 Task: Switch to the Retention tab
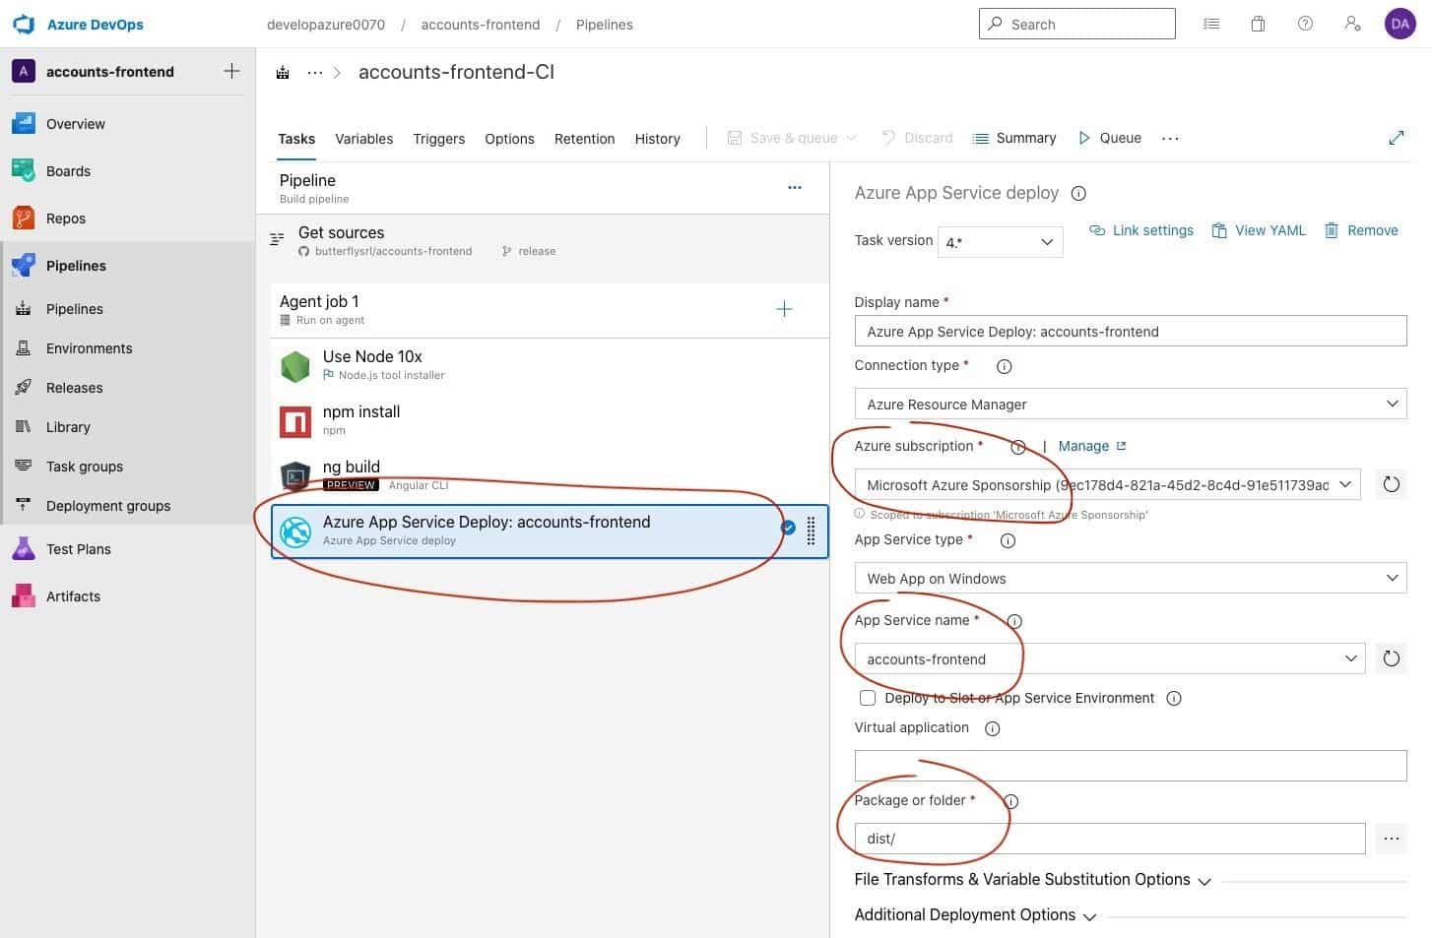pyautogui.click(x=584, y=139)
